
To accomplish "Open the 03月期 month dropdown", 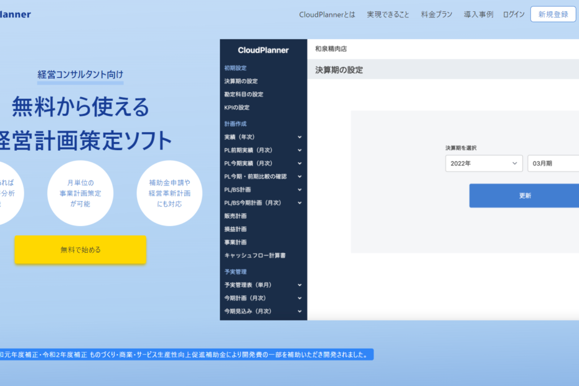I will tap(553, 163).
